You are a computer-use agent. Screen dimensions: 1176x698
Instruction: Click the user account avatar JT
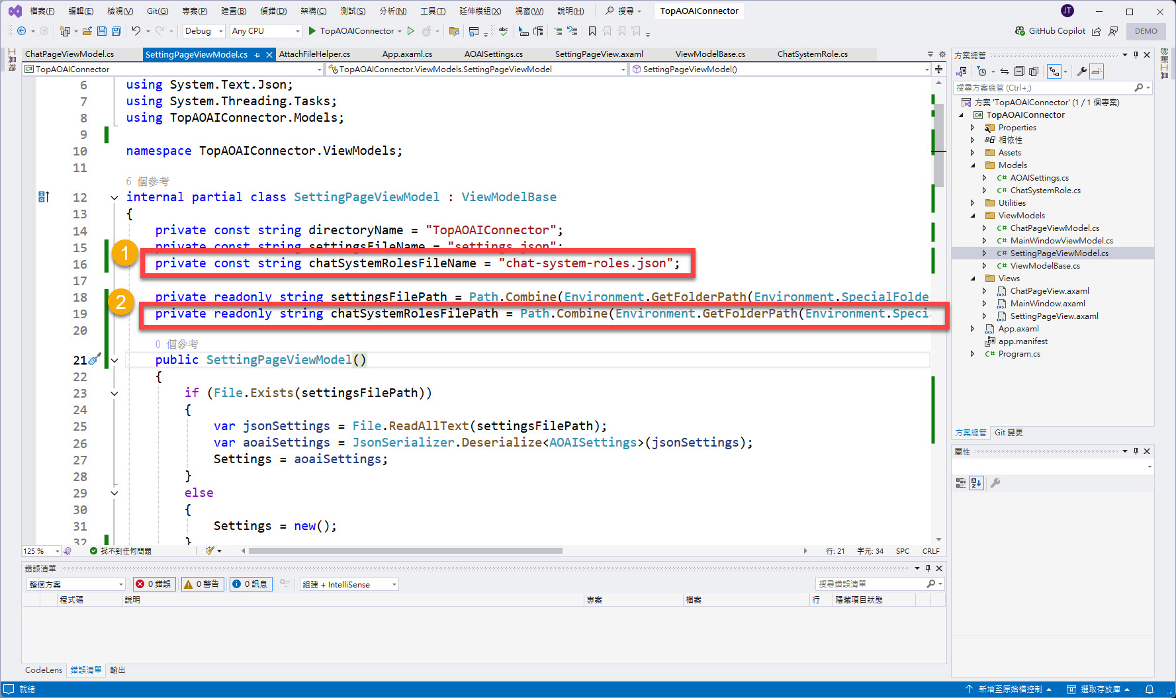[1067, 11]
